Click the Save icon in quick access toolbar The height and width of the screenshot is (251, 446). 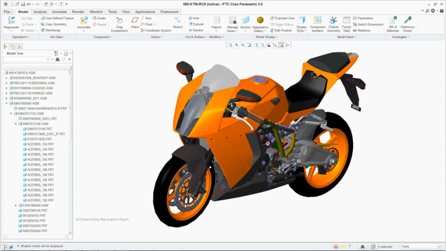tap(23, 4)
